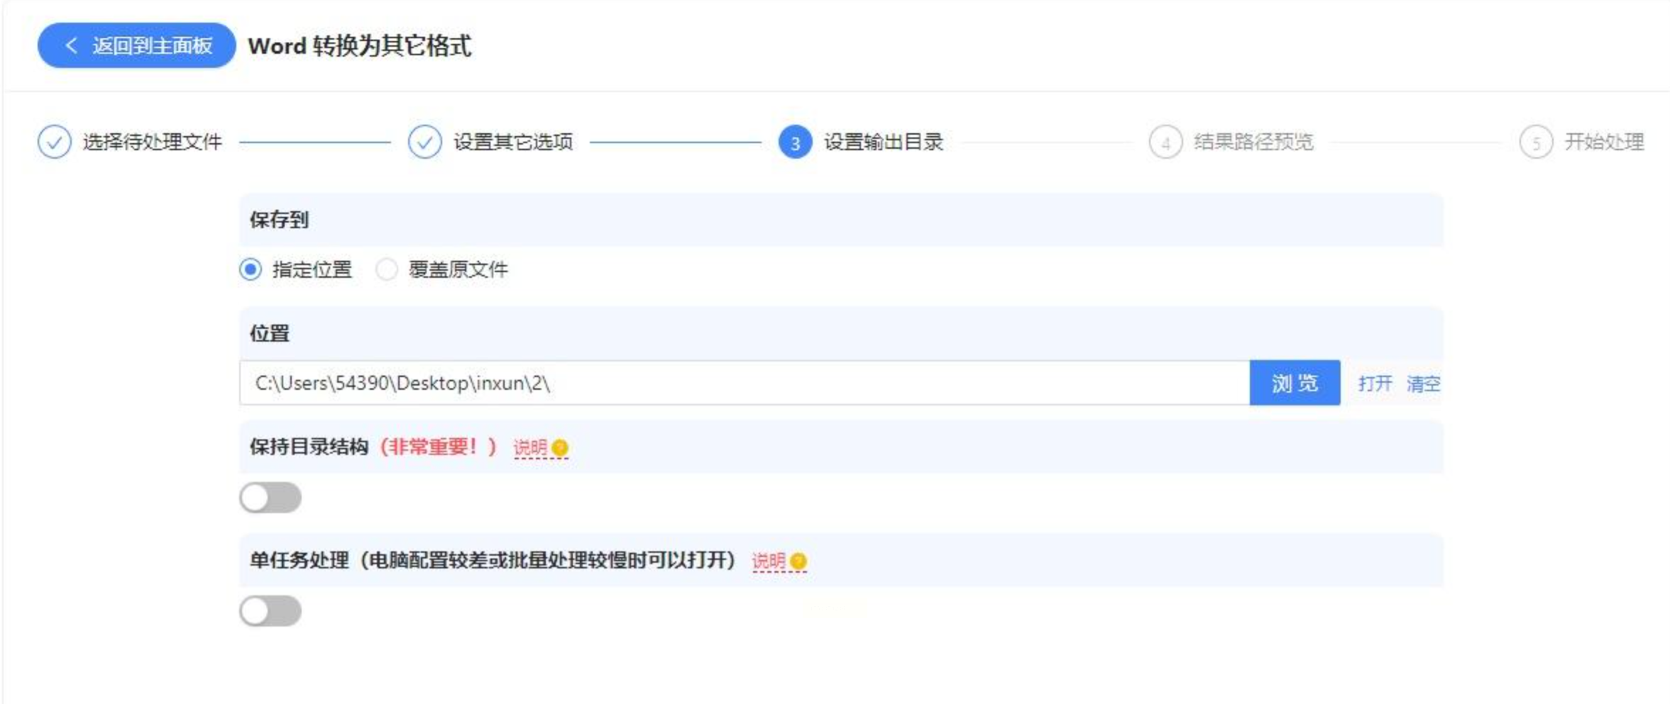The image size is (1670, 704).
Task: Click the checkmark circle for 选择待处理文件
Action: (x=55, y=142)
